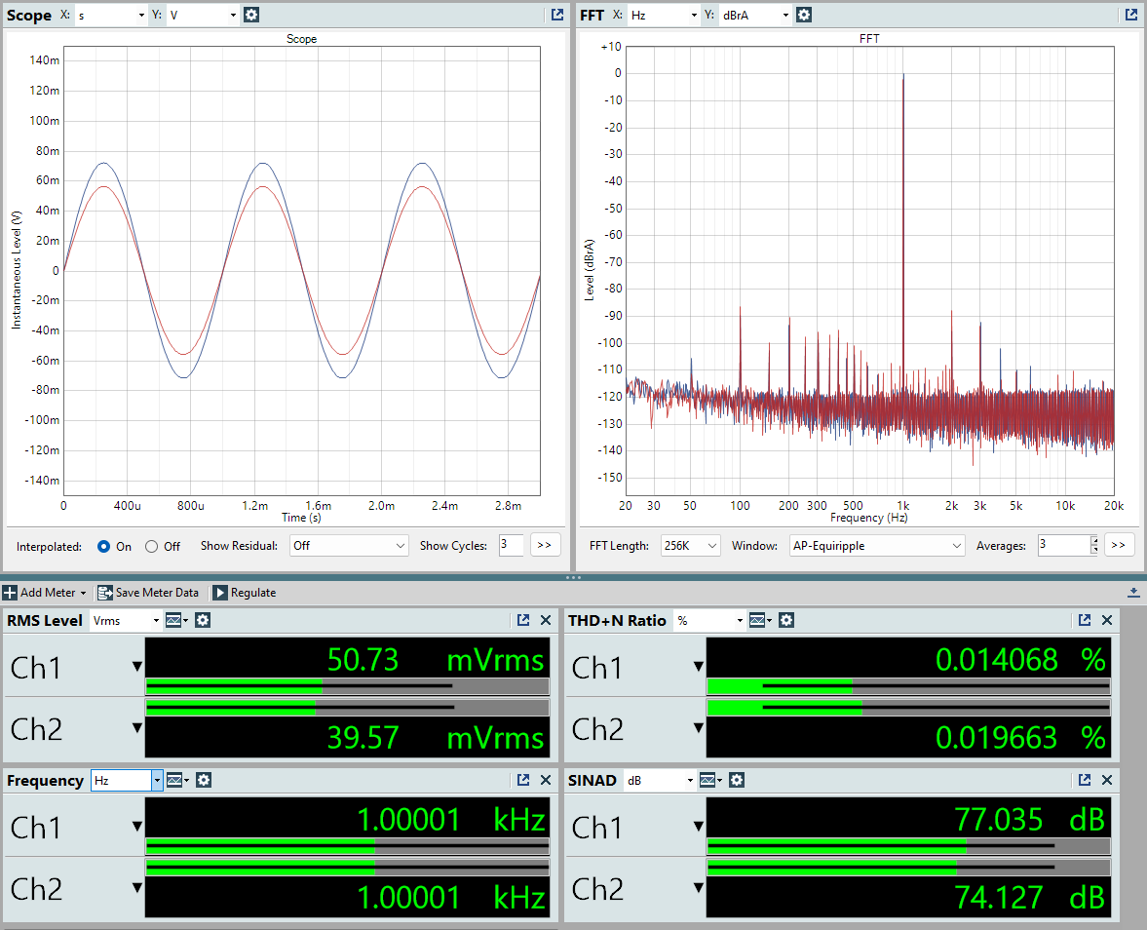
Task: Select Interpolated On radio button
Action: [x=104, y=547]
